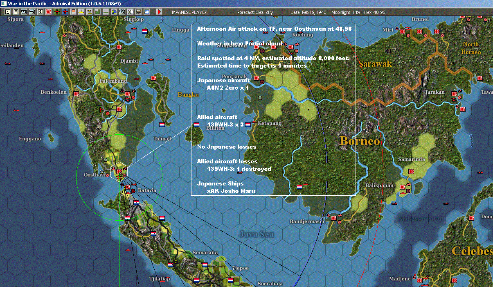Click the double yellow ships toolbar icon
This screenshot has width=493, height=287.
(90, 12)
